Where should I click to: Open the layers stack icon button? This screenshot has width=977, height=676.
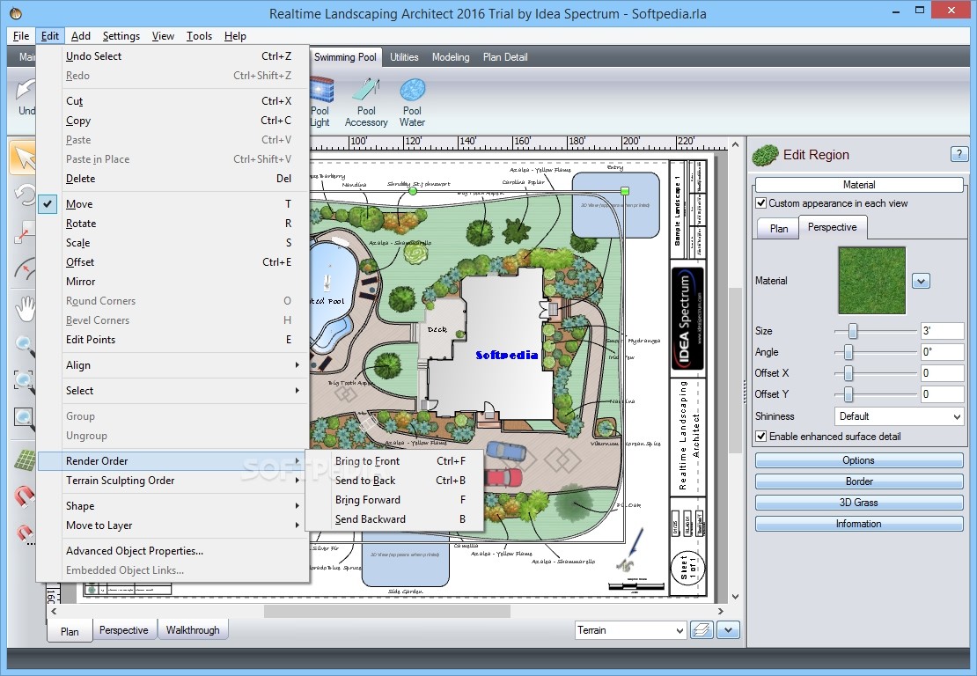(702, 630)
